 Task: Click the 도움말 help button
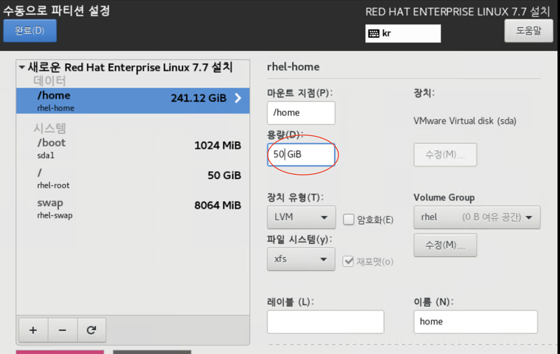(x=528, y=31)
